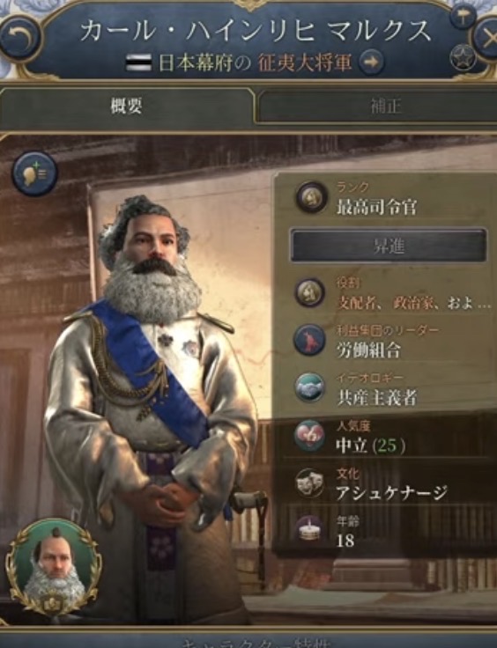Viewport: 497px width, 648px height.
Task: Click the 役割 roles icon
Action: pos(310,292)
